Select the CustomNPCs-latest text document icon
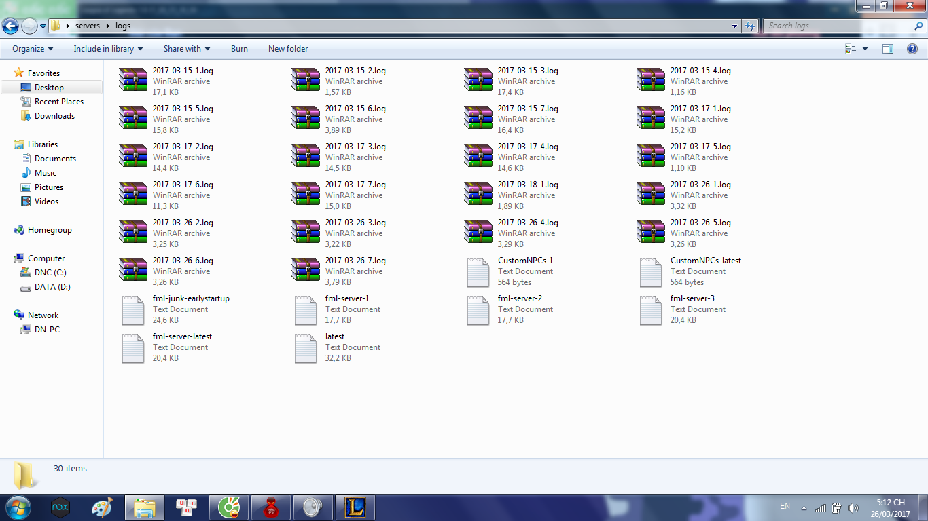 [651, 272]
